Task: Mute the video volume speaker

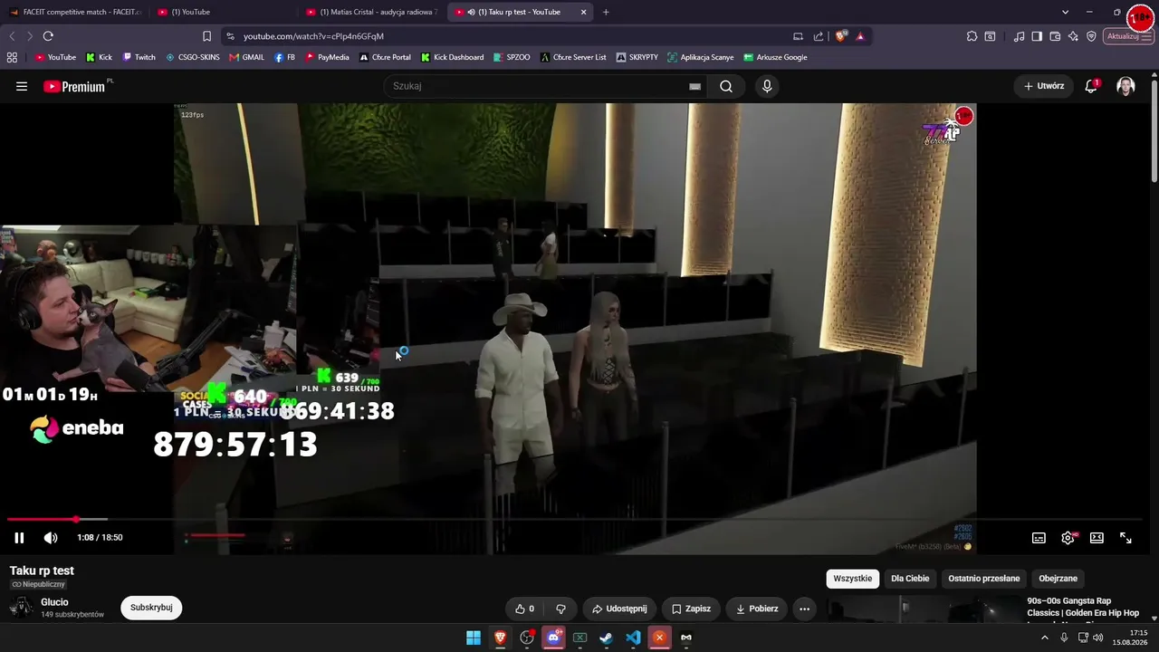Action: pos(51,538)
